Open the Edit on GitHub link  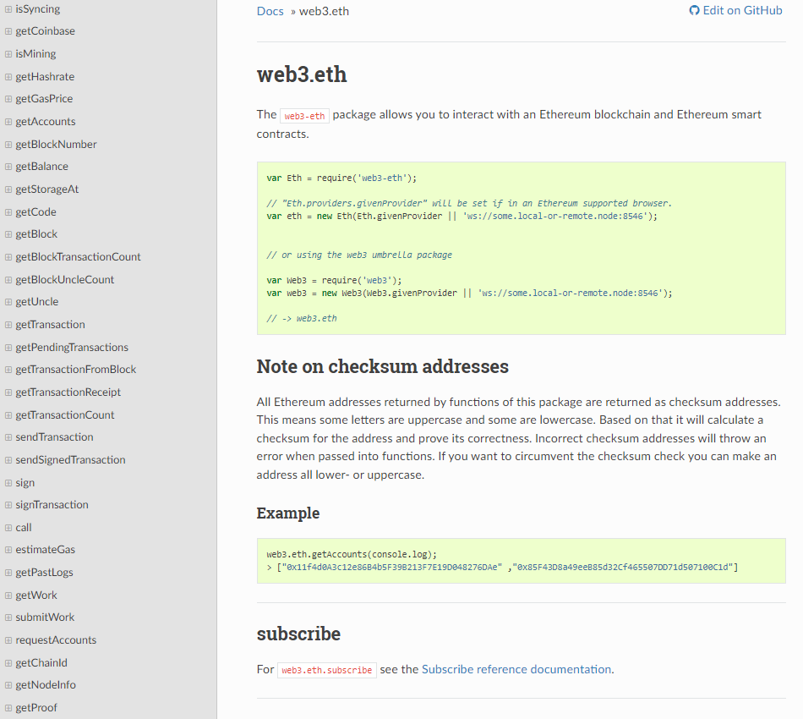[x=742, y=9]
